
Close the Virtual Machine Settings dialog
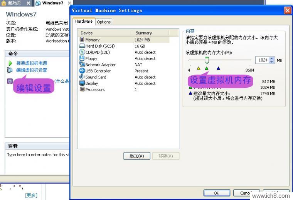(287, 10)
